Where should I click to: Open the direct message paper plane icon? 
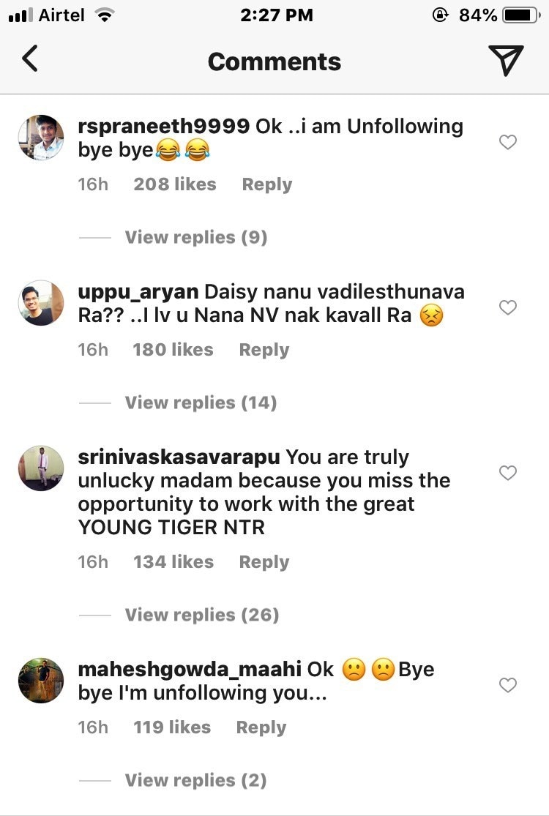(506, 60)
